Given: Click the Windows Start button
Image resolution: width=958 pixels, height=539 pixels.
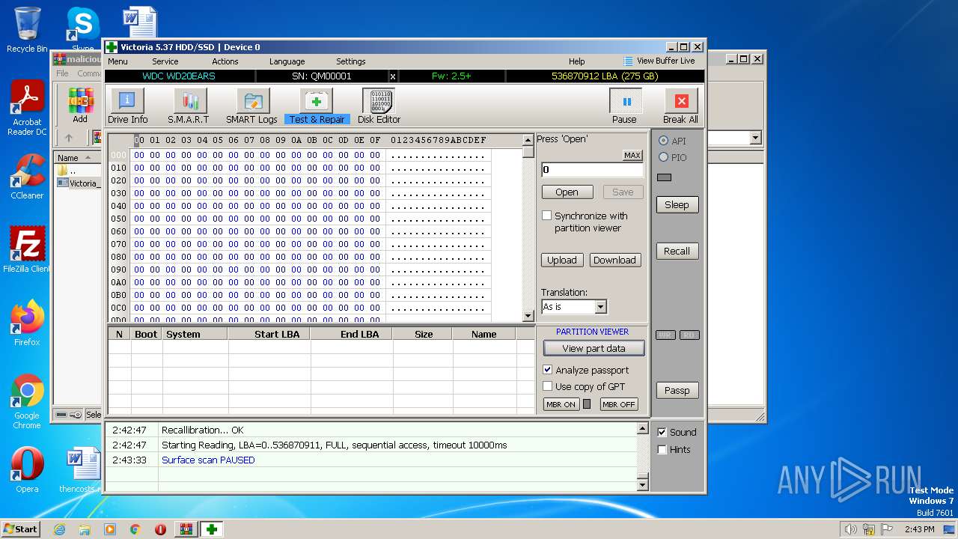Looking at the screenshot, I should click(x=21, y=529).
